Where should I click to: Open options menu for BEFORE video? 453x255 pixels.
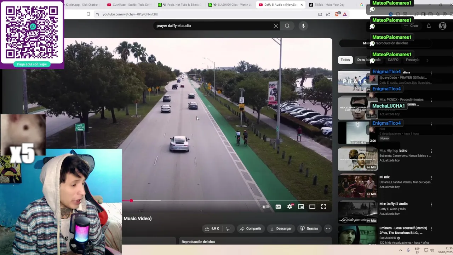[x=431, y=124]
